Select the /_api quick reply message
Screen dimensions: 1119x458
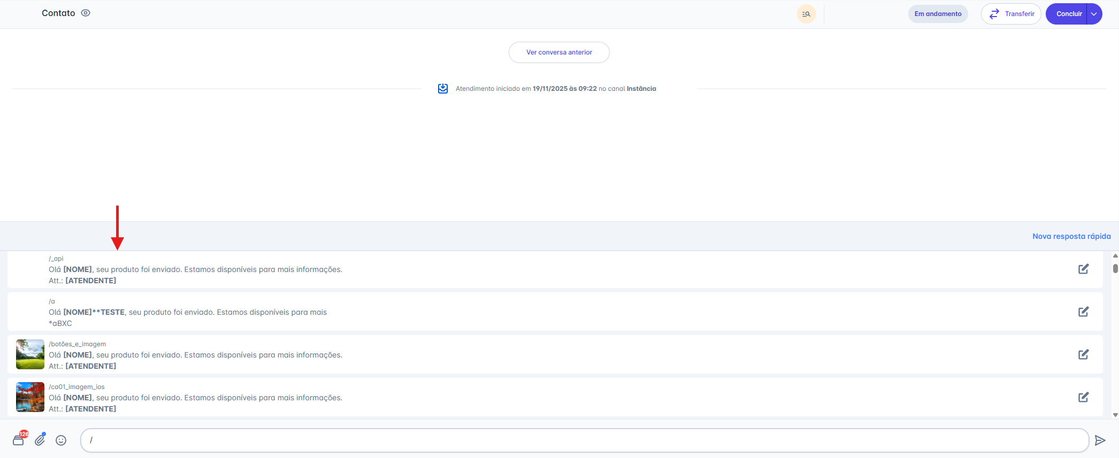pos(195,270)
